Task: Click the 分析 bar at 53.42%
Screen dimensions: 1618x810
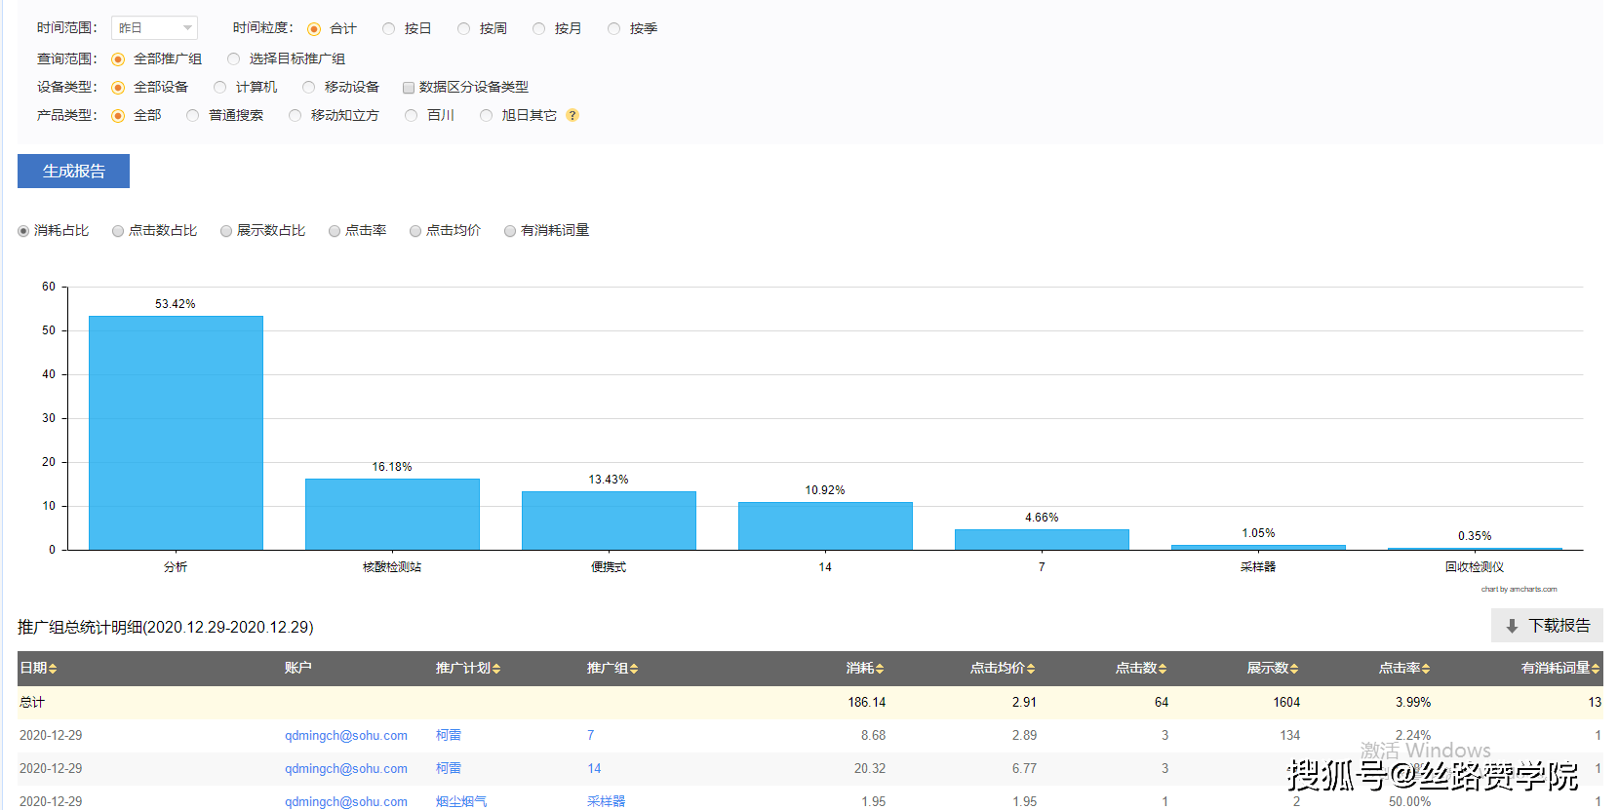Action: pos(176,433)
